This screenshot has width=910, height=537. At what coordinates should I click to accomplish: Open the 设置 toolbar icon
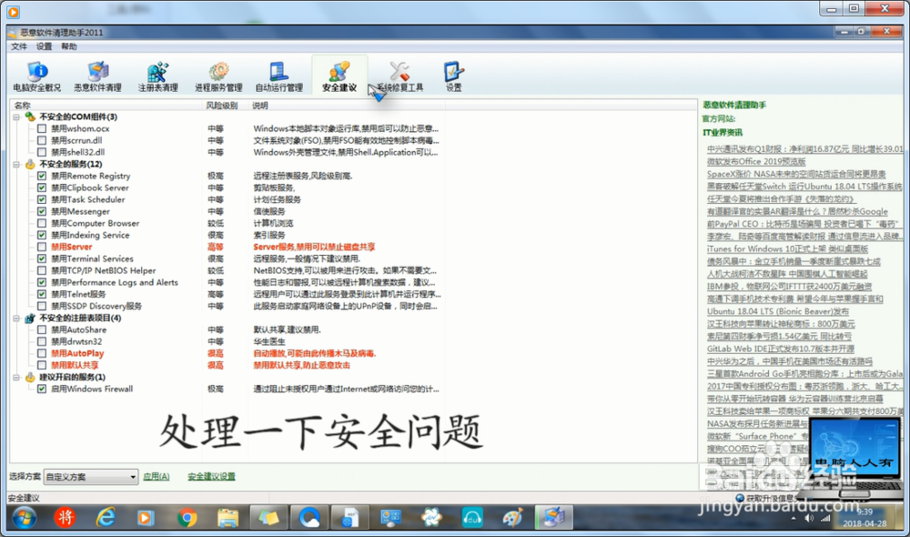(453, 76)
